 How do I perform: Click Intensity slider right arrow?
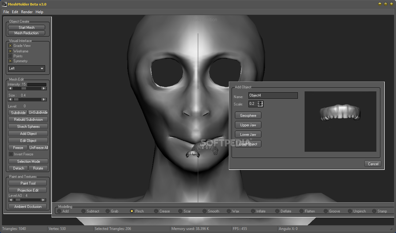tap(44, 88)
